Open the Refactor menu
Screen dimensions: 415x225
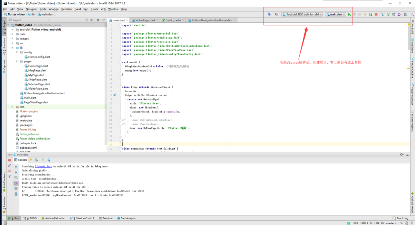tap(67, 9)
